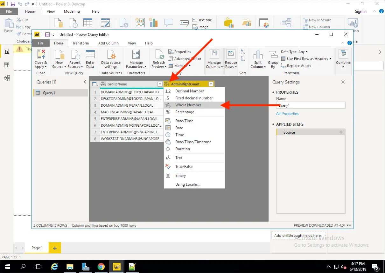Screen dimensions: 385x273
Task: Switch to the Transform tab
Action: coord(80,43)
